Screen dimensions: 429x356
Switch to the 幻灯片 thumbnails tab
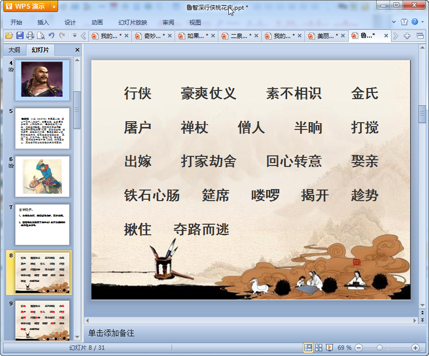tap(40, 50)
